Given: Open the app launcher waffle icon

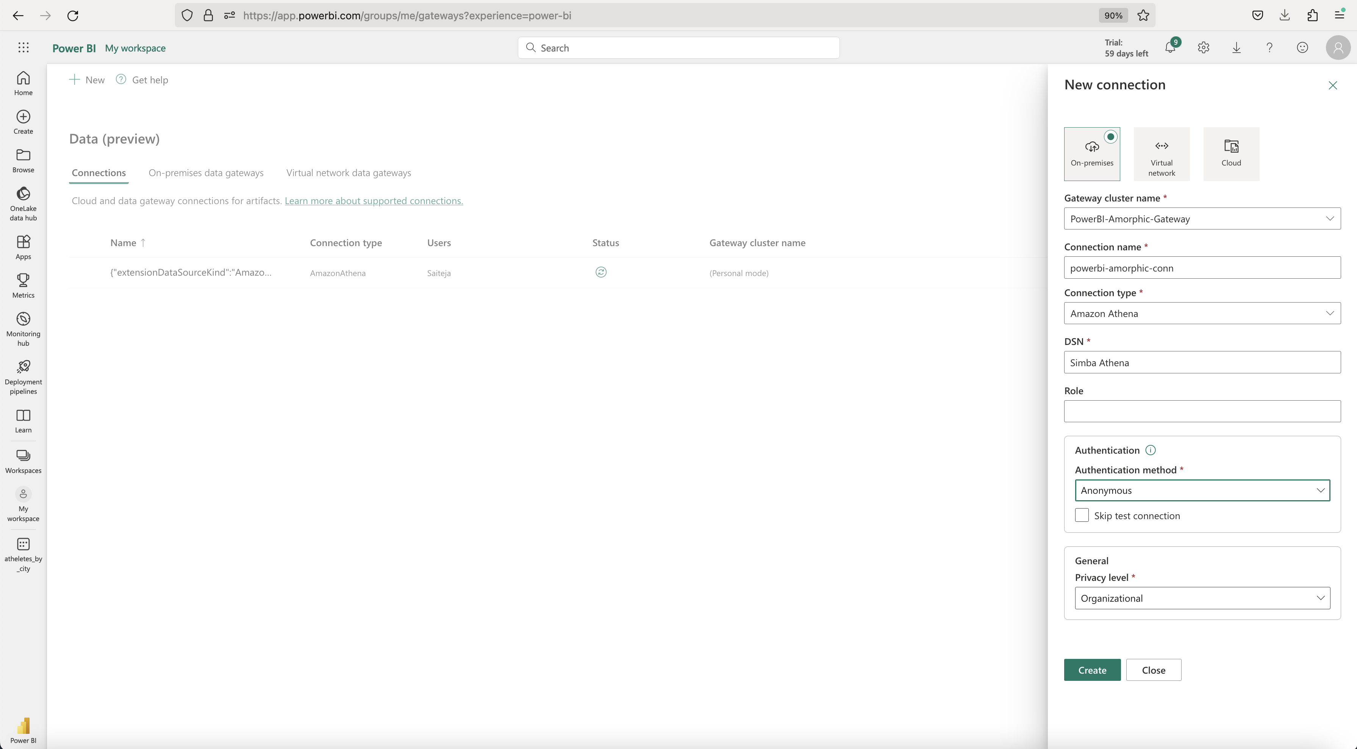Looking at the screenshot, I should coord(23,47).
